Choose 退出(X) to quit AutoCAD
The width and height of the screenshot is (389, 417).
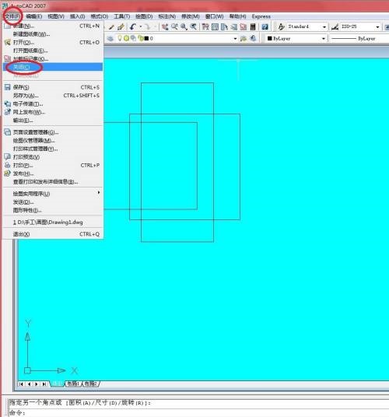pyautogui.click(x=53, y=234)
